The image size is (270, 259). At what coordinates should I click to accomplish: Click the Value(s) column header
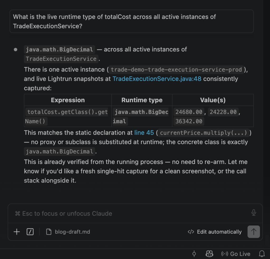pos(213,100)
